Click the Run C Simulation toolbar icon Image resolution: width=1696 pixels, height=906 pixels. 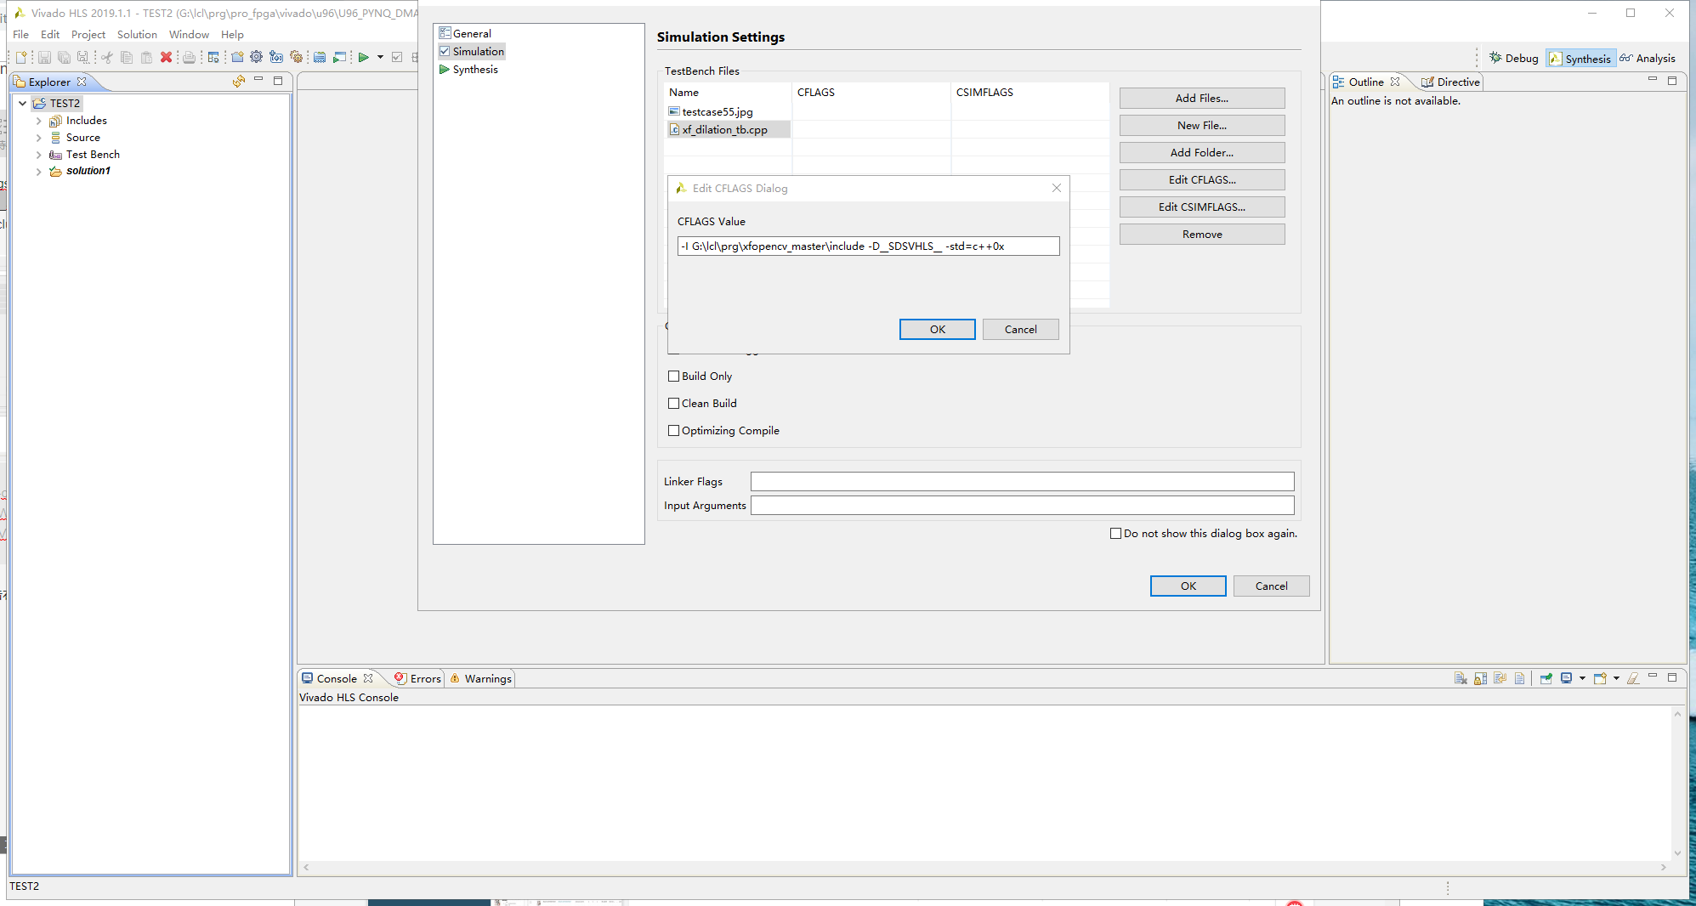(339, 57)
